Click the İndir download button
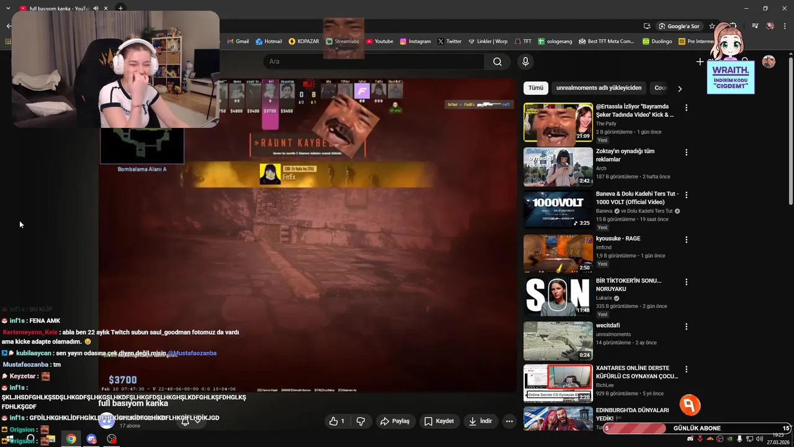The image size is (794, 447). click(480, 421)
